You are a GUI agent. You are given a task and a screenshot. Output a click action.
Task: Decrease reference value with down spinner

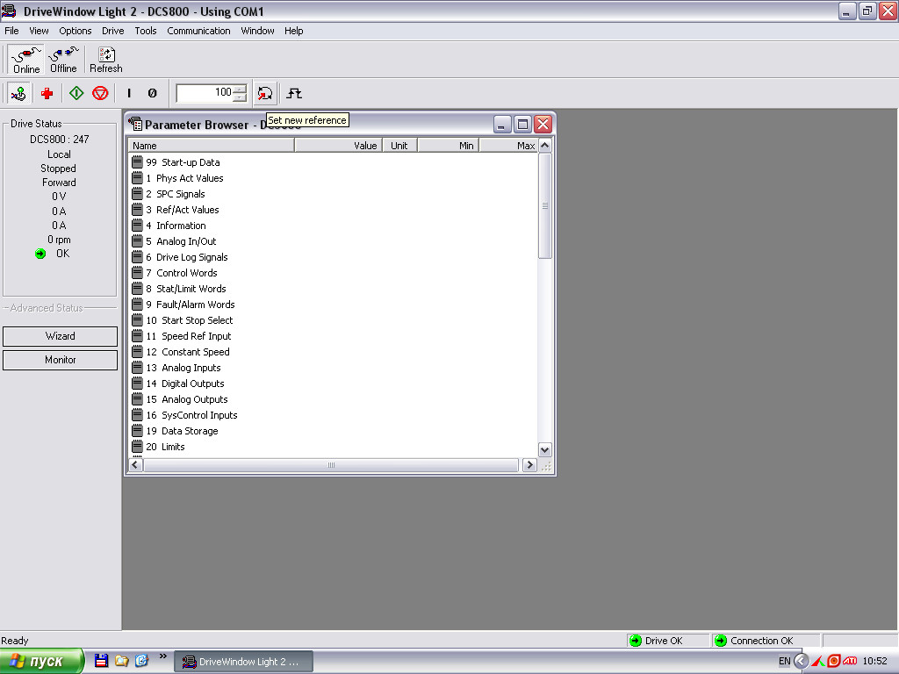(241, 97)
